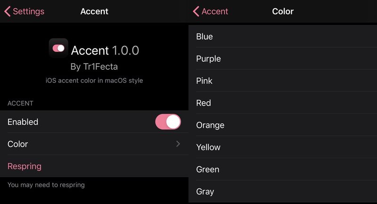Click the Color page title
This screenshot has width=377, height=204.
pos(283,11)
